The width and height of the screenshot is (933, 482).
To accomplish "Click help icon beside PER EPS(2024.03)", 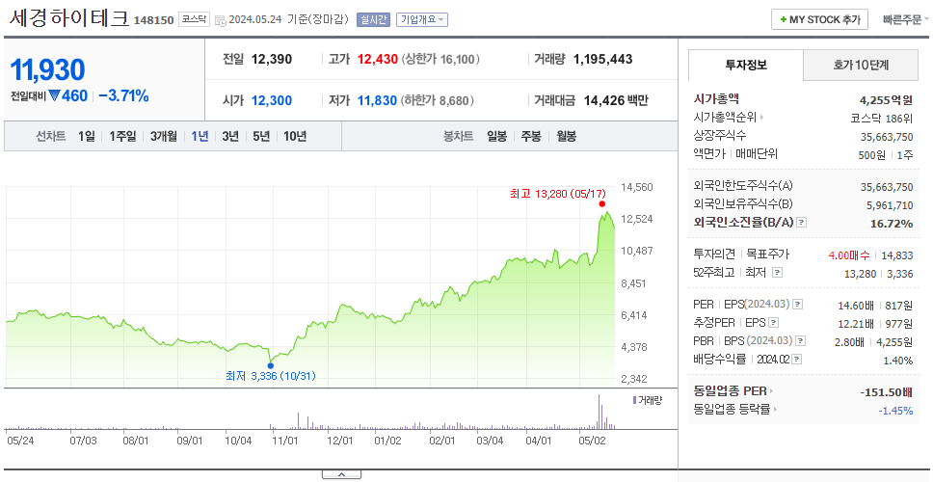I will (x=797, y=305).
